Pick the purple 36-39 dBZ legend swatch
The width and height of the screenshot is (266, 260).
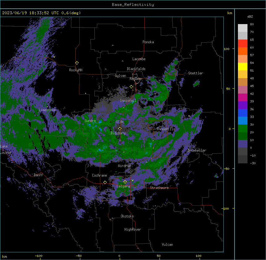(243, 105)
